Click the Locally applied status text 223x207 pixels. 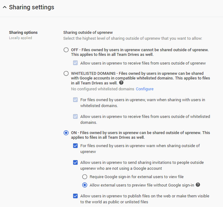[x=20, y=38]
